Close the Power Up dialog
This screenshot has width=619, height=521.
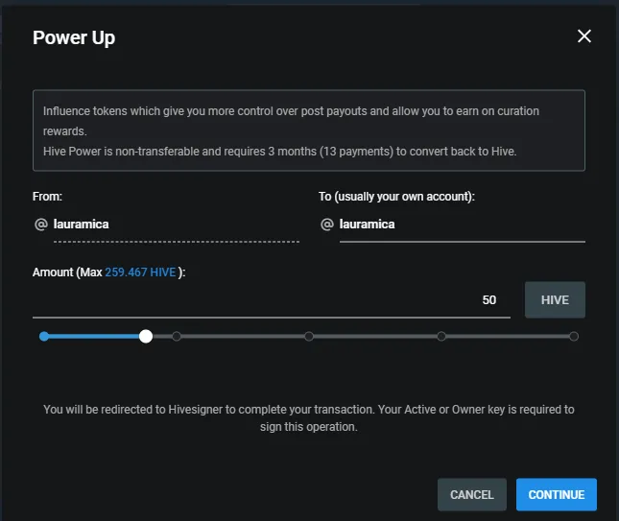point(583,36)
